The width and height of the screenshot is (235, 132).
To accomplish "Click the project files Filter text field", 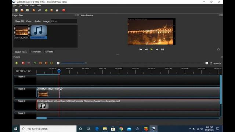I will (64, 21).
